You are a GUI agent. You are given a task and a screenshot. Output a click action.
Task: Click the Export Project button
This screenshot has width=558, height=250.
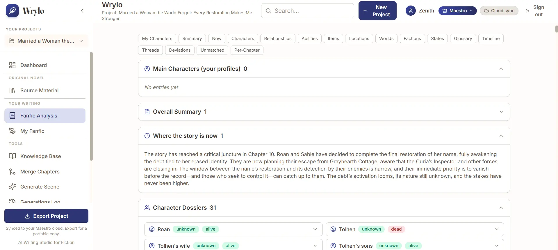[x=46, y=216]
